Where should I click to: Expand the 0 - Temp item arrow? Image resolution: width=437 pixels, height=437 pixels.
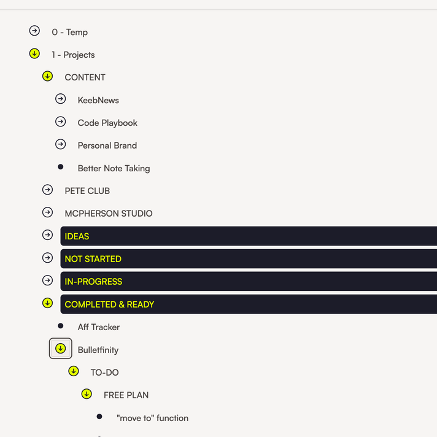(x=34, y=31)
